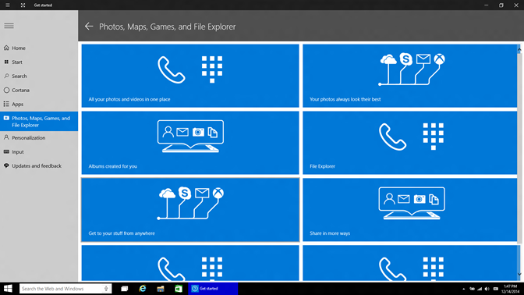This screenshot has height=295, width=524.
Task: Click the Search the Web and Windows box
Action: point(65,288)
